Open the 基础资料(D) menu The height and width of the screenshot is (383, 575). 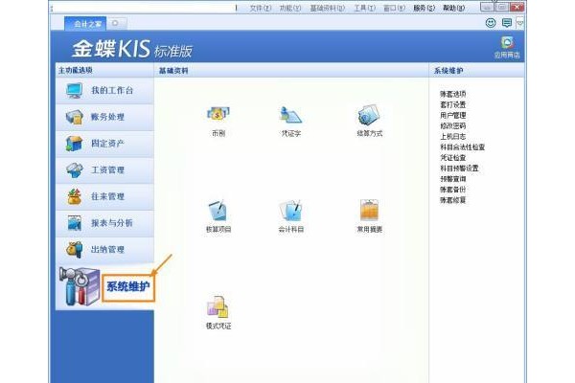tap(328, 8)
